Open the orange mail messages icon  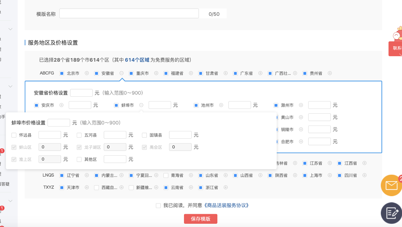pos(391,185)
